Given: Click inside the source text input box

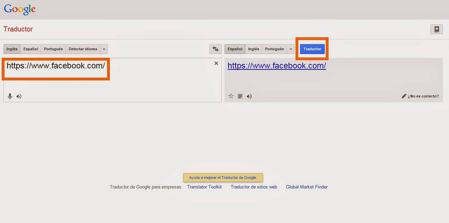Looking at the screenshot, I should click(113, 80).
